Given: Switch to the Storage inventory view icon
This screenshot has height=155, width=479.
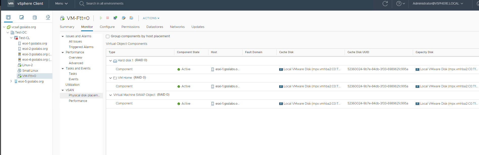Looking at the screenshot, I should 35,17.
